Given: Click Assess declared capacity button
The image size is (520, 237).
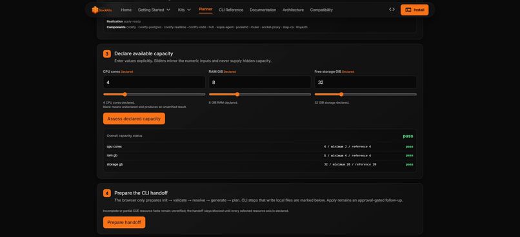Looking at the screenshot, I should coord(134,118).
